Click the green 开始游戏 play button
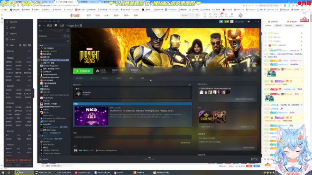This screenshot has width=312, height=175. click(83, 71)
